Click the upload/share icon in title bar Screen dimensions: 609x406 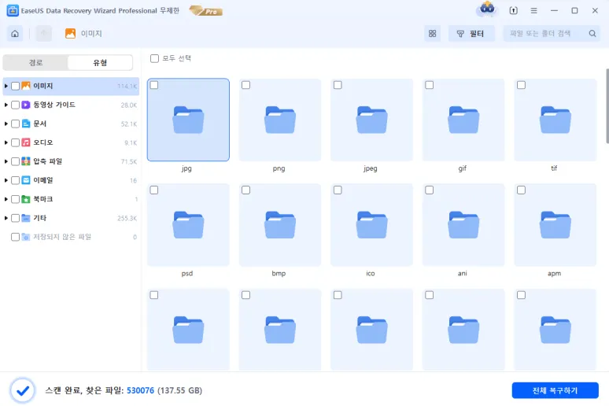point(514,11)
